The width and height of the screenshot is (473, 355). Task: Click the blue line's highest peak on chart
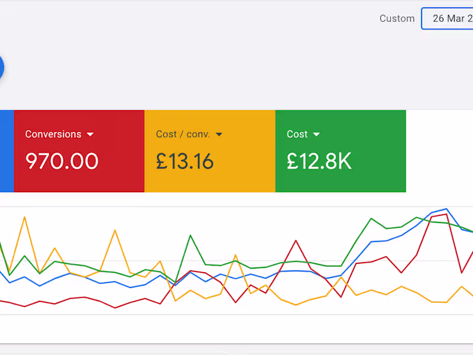click(446, 209)
